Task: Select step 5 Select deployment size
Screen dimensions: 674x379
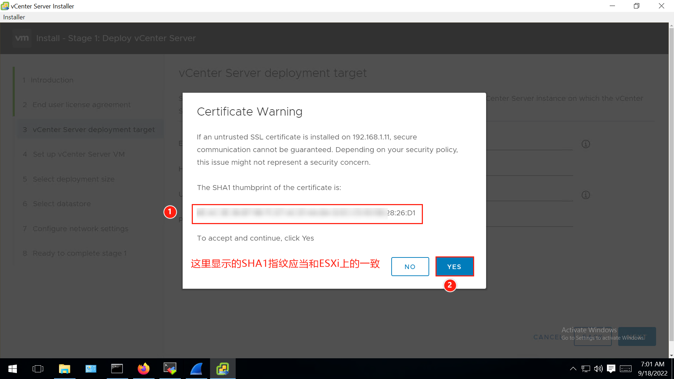Action: [x=69, y=179]
